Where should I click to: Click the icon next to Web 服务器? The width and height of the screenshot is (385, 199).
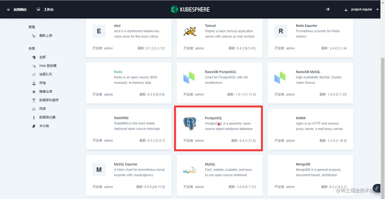click(x=34, y=66)
